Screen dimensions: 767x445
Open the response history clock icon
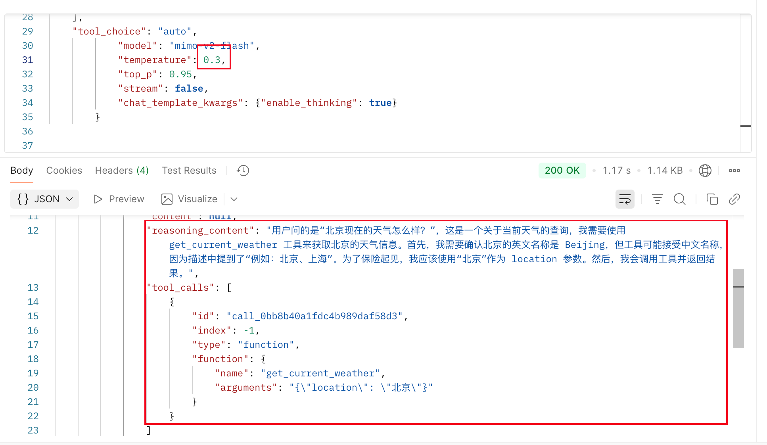[243, 171]
